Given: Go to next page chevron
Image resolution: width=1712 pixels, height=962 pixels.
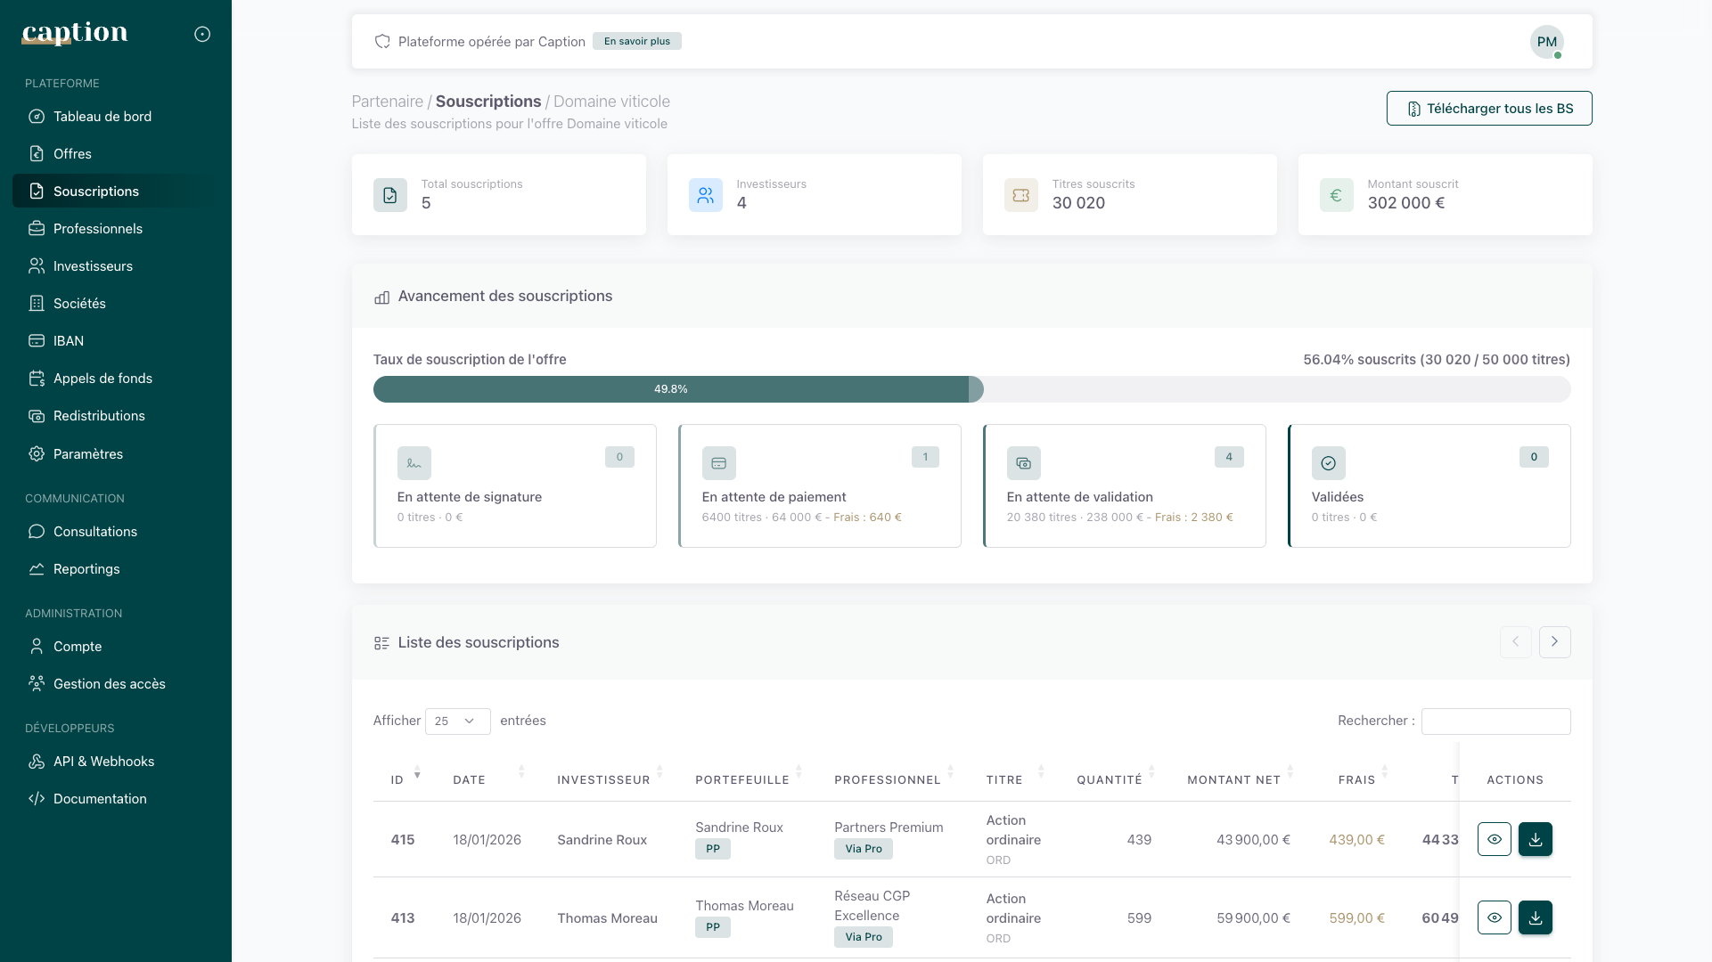Looking at the screenshot, I should pos(1554,642).
